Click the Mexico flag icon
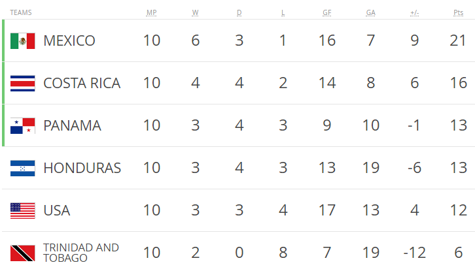 (x=22, y=41)
